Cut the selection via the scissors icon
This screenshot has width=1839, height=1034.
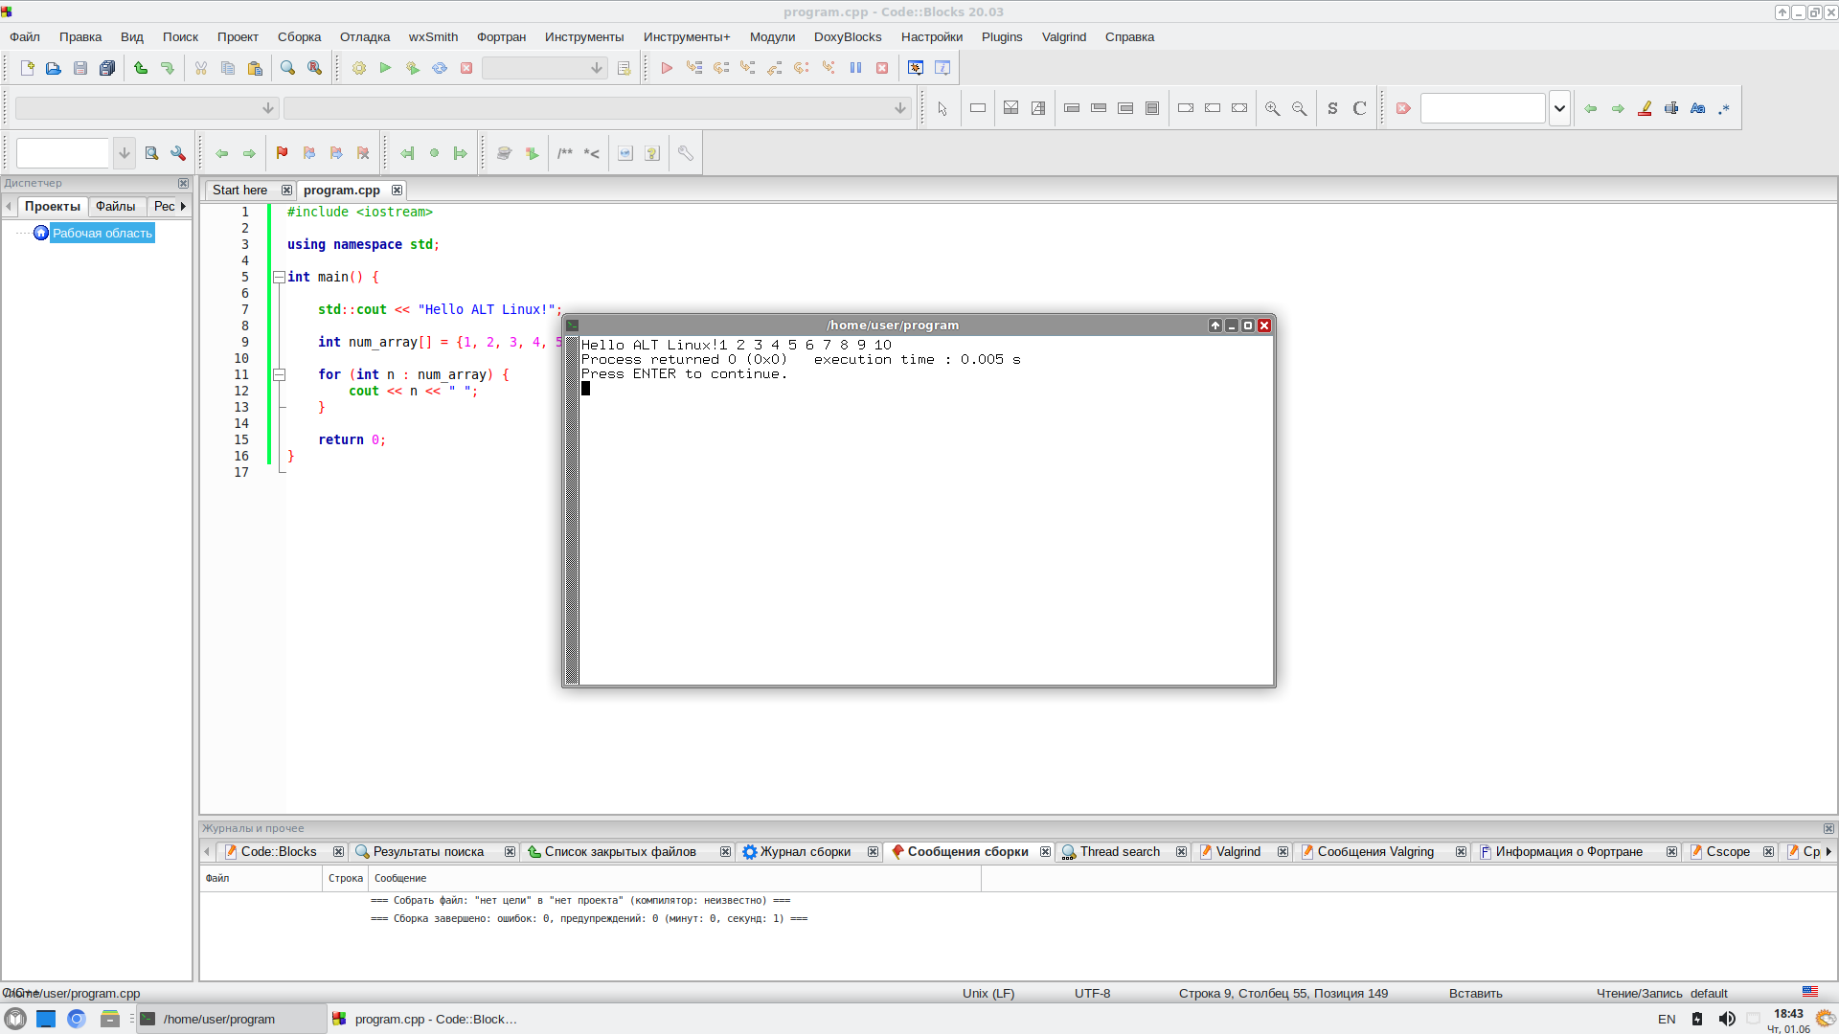tap(201, 68)
